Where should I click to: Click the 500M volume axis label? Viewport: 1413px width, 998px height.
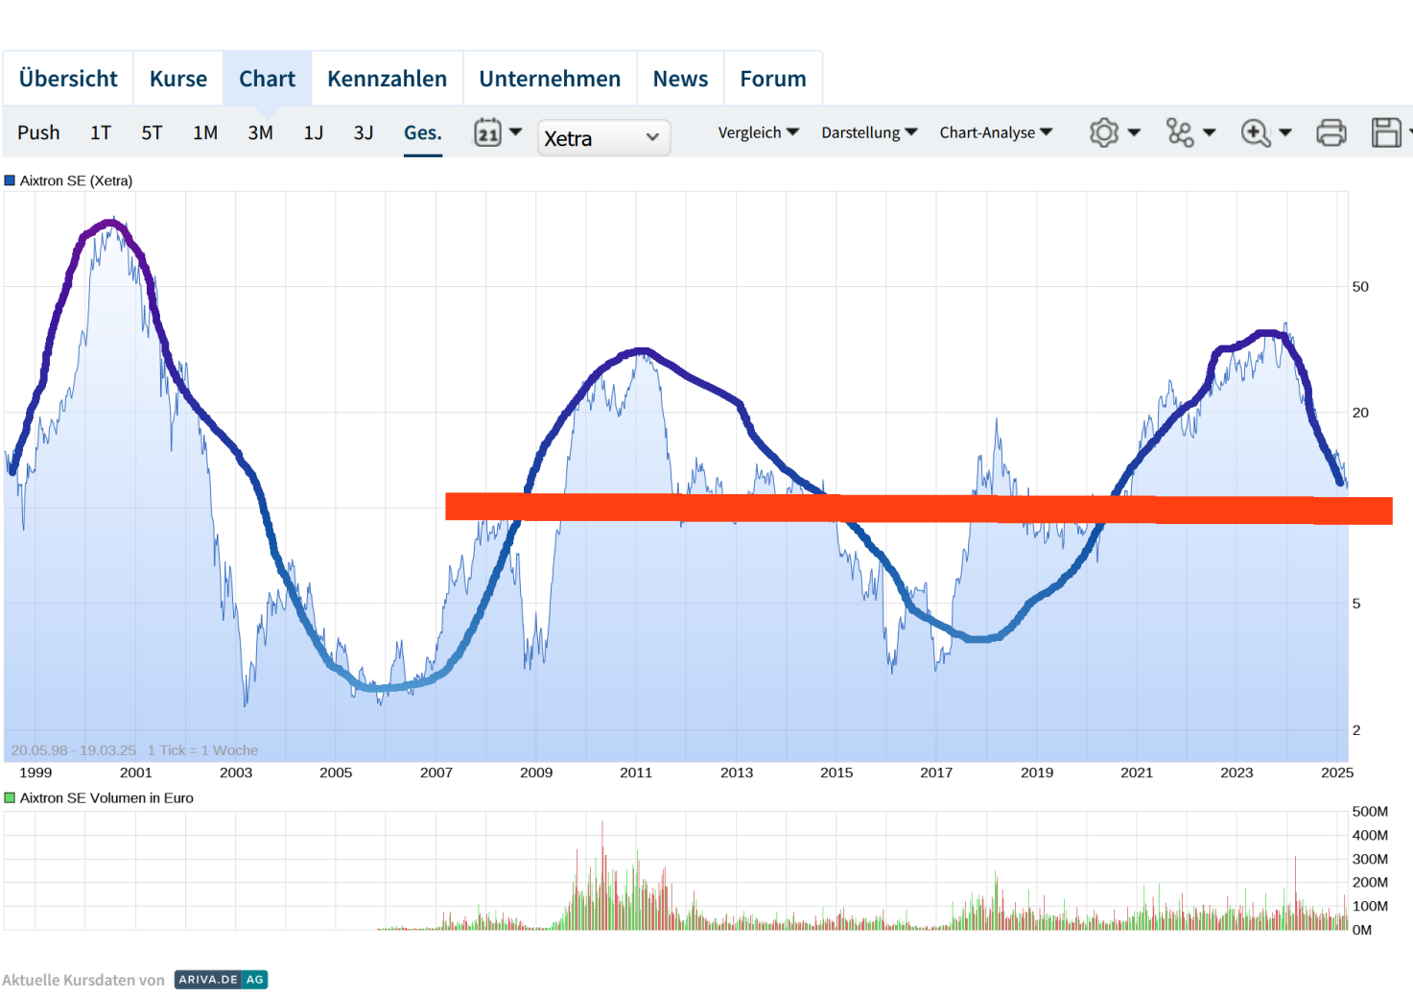pos(1370,812)
